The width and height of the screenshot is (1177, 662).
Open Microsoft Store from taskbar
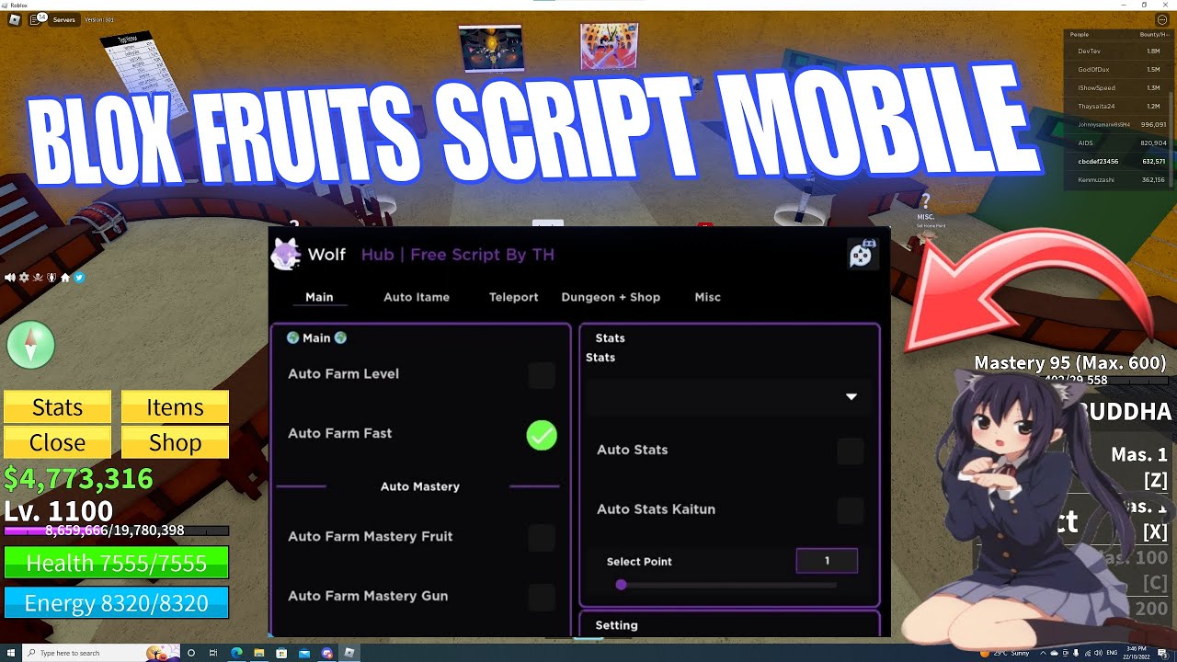pyautogui.click(x=282, y=653)
